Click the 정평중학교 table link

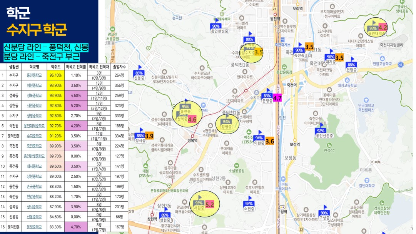34,116
